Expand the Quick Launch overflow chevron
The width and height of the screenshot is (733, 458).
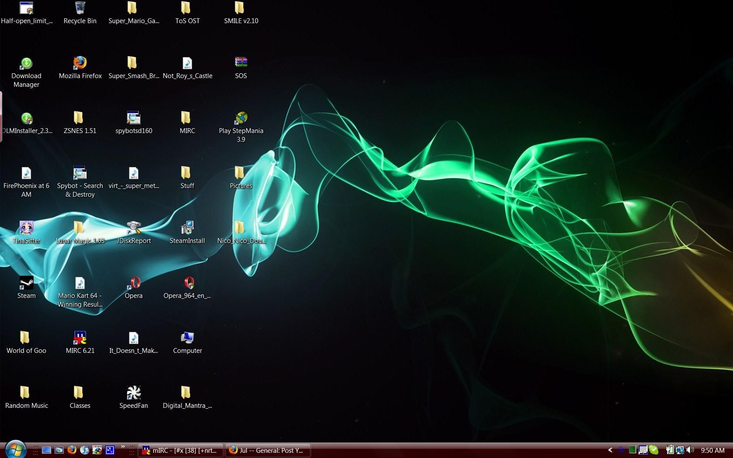pos(123,447)
